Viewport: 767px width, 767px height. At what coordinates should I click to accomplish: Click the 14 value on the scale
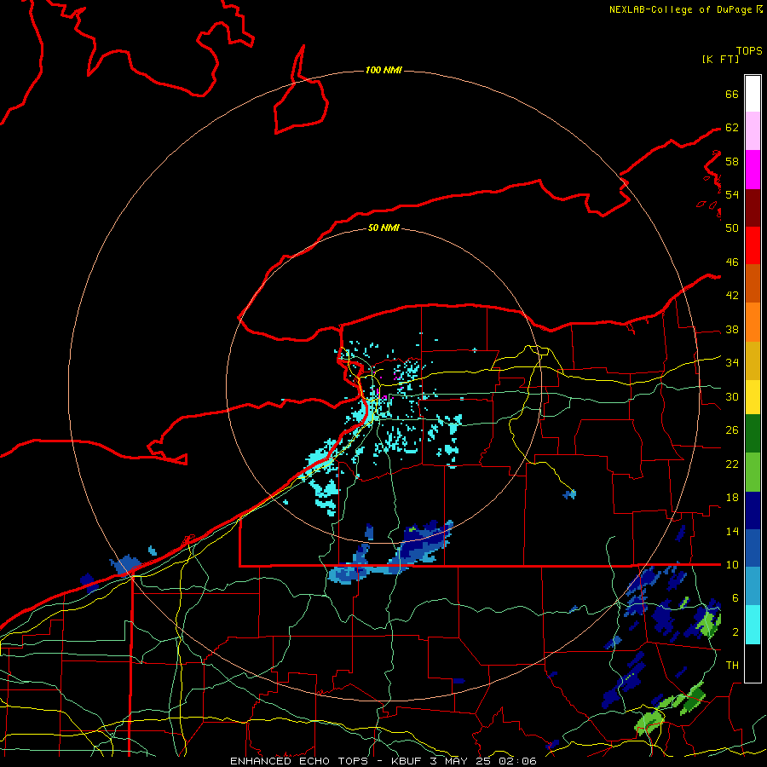point(732,531)
